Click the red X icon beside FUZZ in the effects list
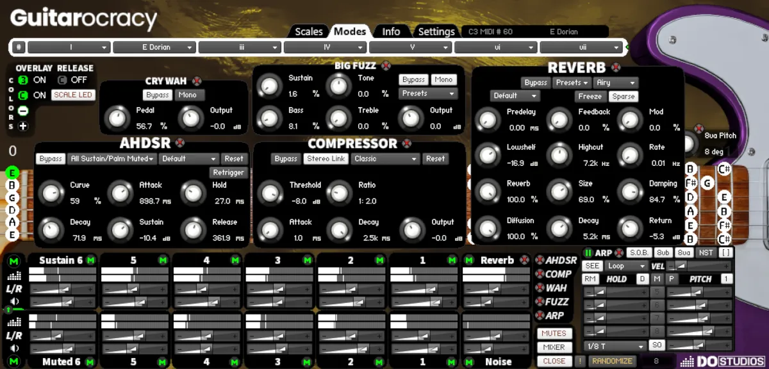Screen dimensions: 769x369 (540, 302)
